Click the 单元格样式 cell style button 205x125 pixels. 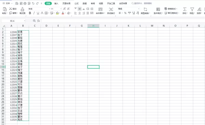tap(172, 13)
